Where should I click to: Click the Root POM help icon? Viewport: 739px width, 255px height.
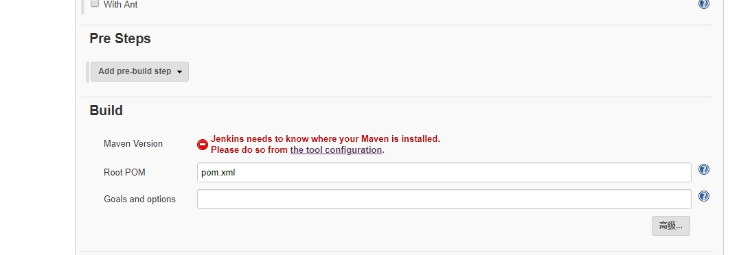click(704, 169)
